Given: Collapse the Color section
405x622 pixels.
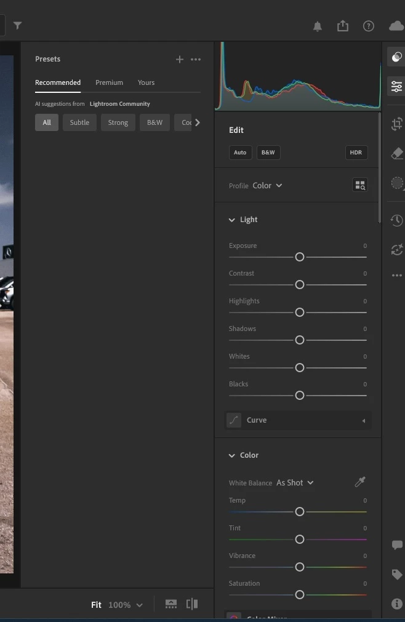Looking at the screenshot, I should (231, 455).
